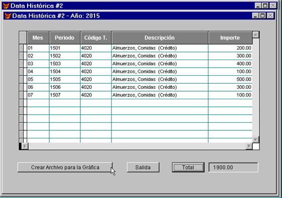The width and height of the screenshot is (282, 198).
Task: Click the Importe column header
Action: coord(230,38)
